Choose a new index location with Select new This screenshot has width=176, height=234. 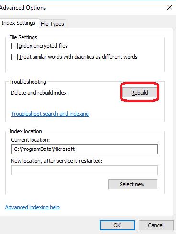132,184
